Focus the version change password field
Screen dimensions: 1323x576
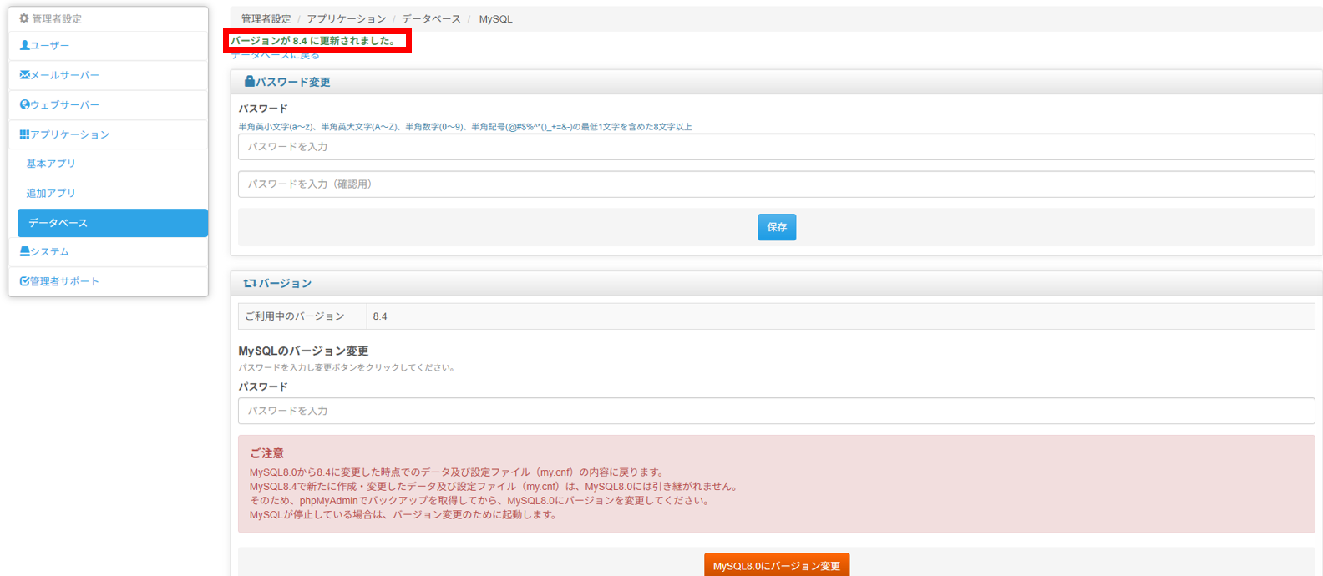click(776, 411)
